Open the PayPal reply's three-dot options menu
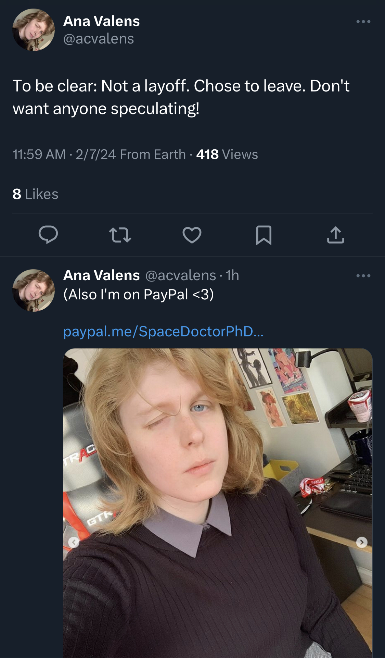385x658 pixels. [363, 276]
